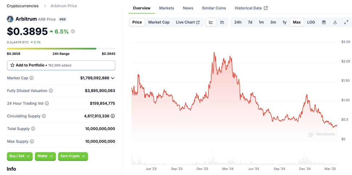Click star icon in Add to Portfolio
Screen dimensions: 352x175
(12, 65)
